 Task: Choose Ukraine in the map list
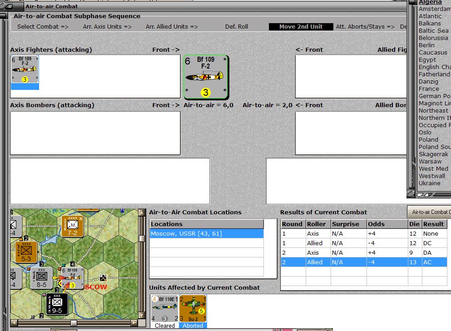click(430, 183)
